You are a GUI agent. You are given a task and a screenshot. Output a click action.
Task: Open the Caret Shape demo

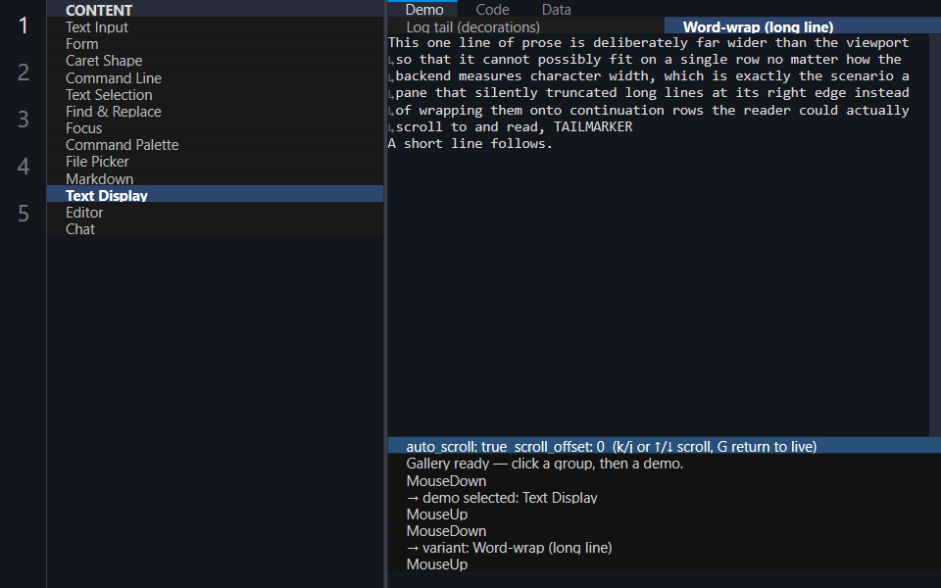(215, 61)
